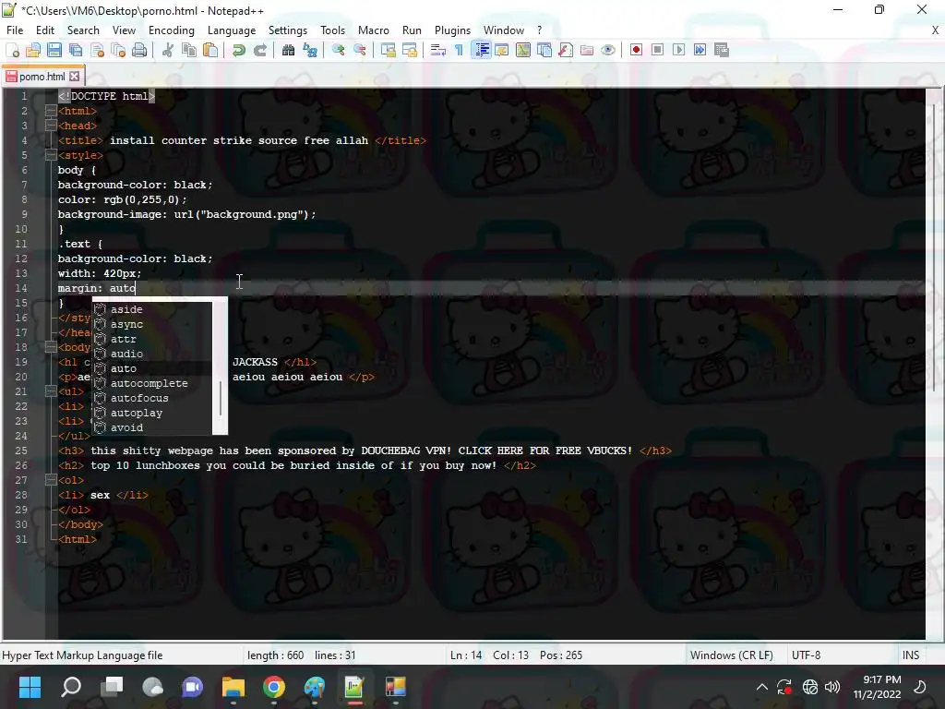Viewport: 945px width, 709px height.
Task: Open Folder as Workspace icon
Action: (587, 50)
